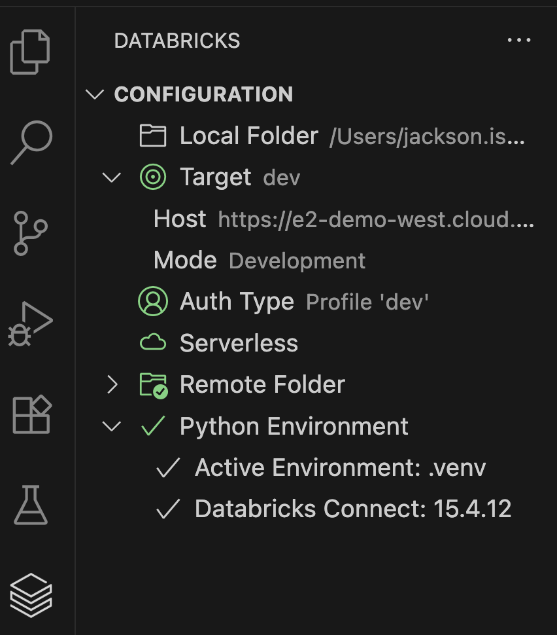Select the Mode Development row

click(260, 261)
